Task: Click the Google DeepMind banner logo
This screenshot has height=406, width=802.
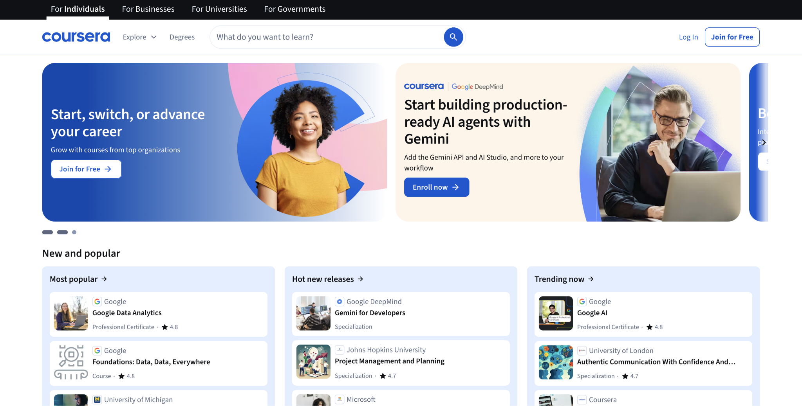Action: tap(477, 86)
